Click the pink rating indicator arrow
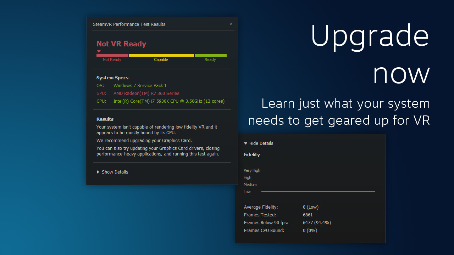The height and width of the screenshot is (255, 454). click(x=99, y=51)
